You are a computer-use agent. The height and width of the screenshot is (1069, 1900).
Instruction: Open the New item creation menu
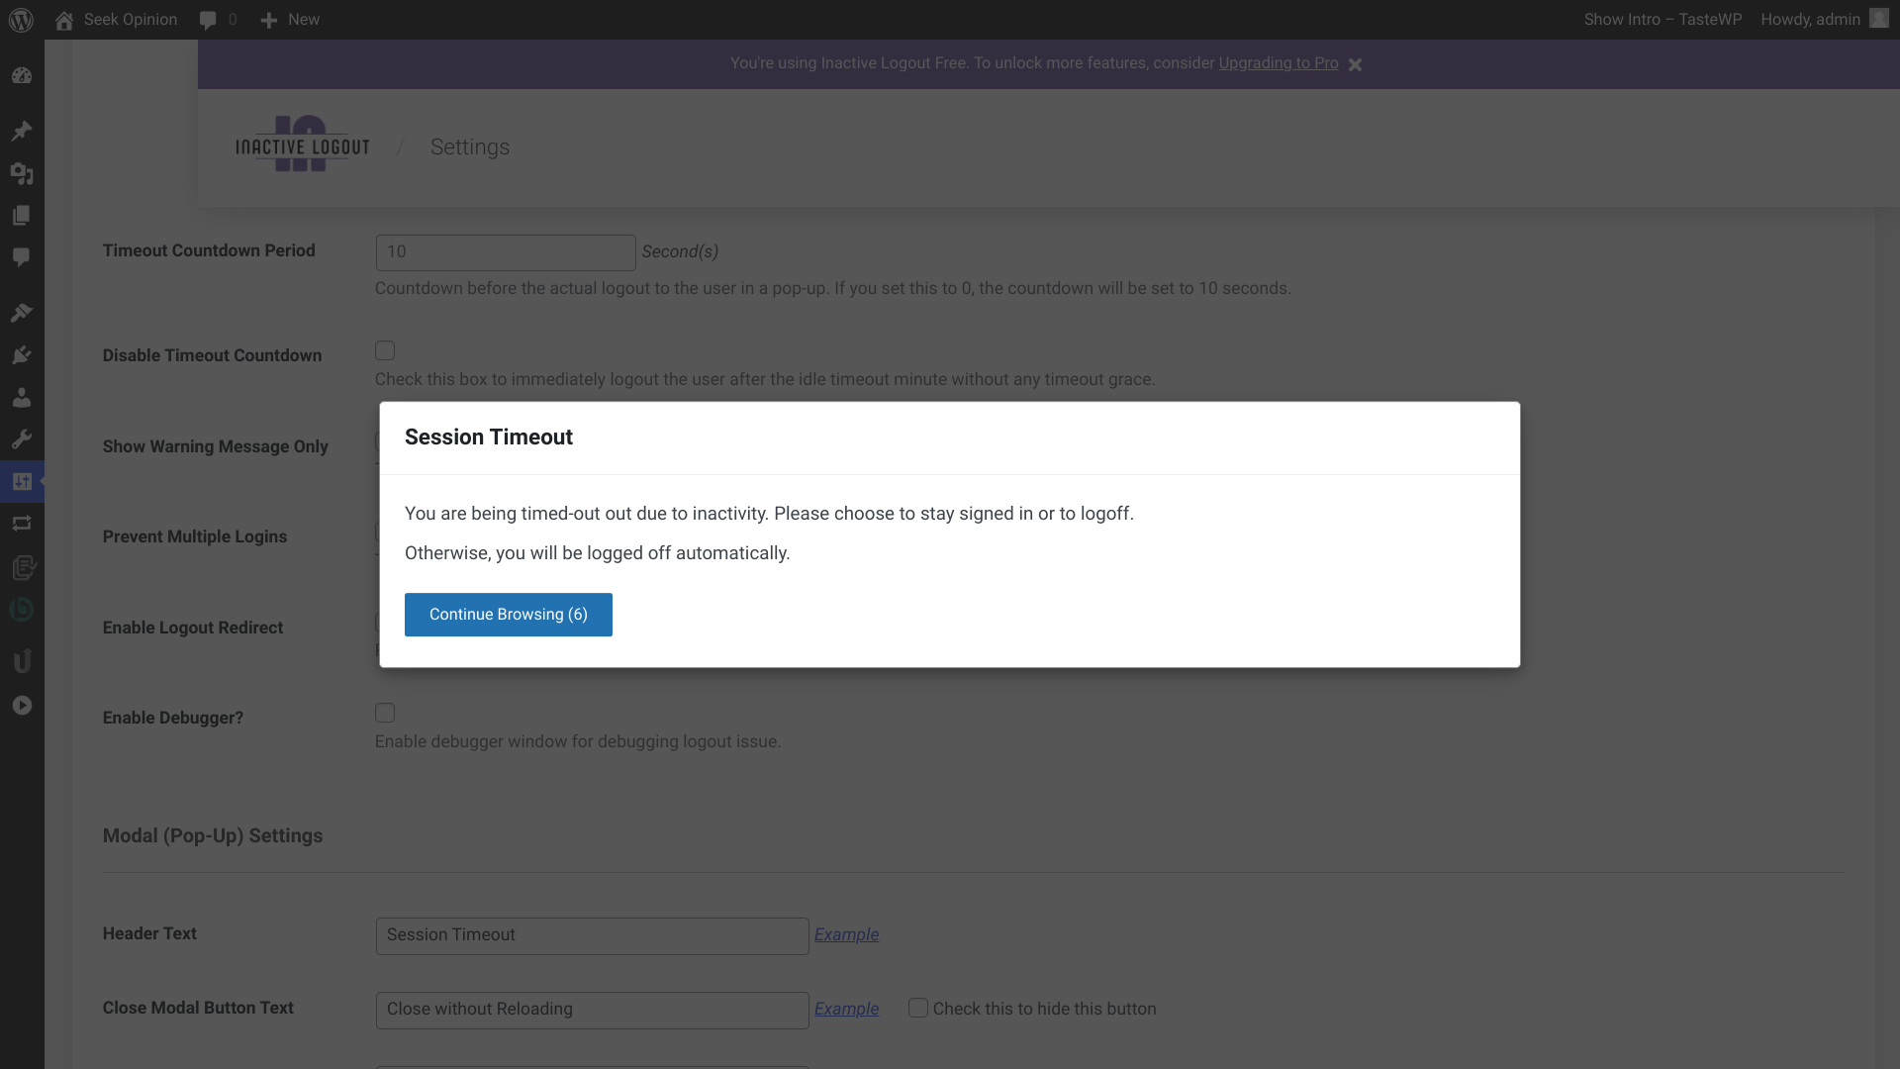pos(289,19)
